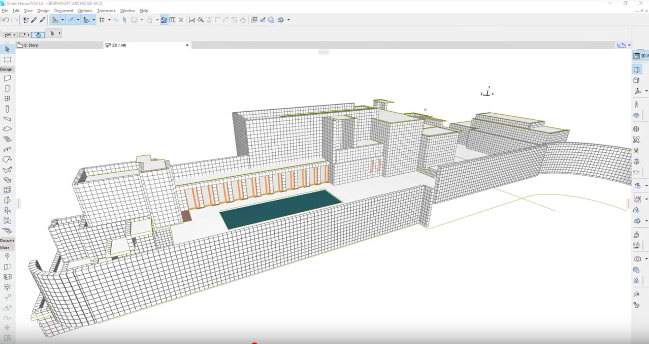This screenshot has height=344, width=649.
Task: Open the Teamwork menu
Action: pyautogui.click(x=106, y=11)
